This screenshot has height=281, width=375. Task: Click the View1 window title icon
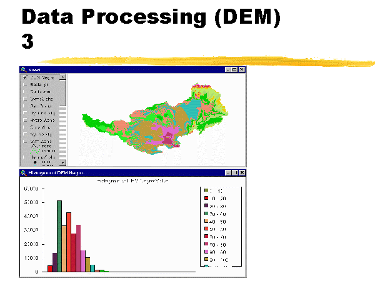pyautogui.click(x=24, y=70)
